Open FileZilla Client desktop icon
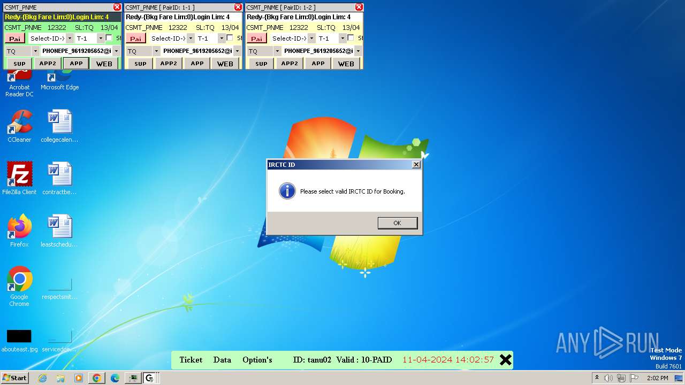Viewport: 685px width, 385px height. 19,179
